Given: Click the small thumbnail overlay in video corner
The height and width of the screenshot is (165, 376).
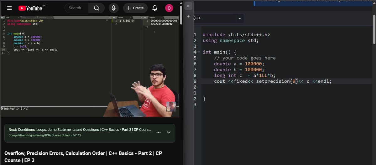Looking at the screenshot, I should click(171, 106).
